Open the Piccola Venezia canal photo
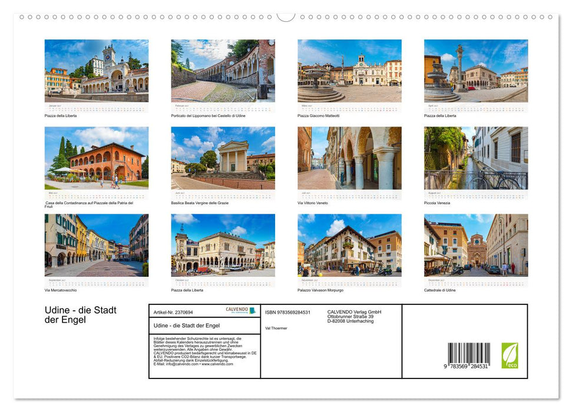 click(476, 158)
